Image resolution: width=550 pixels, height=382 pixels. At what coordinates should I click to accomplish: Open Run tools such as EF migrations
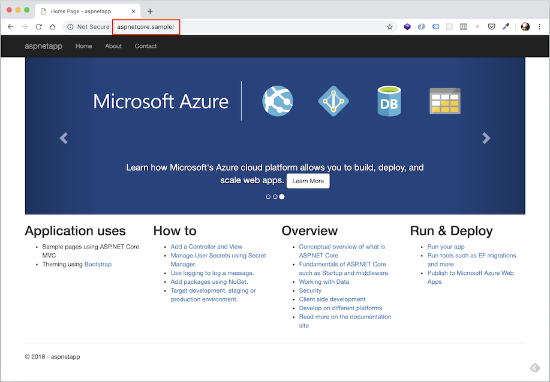(472, 260)
